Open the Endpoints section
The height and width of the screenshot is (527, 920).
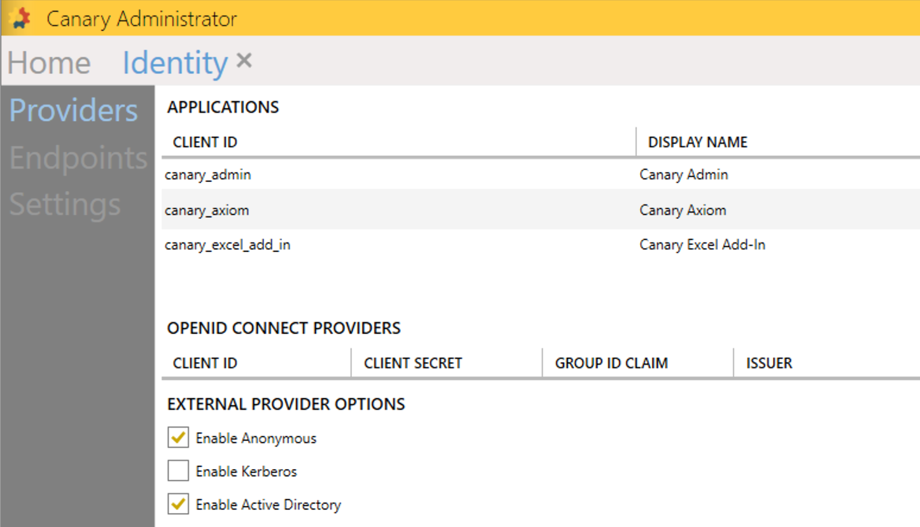tap(78, 158)
